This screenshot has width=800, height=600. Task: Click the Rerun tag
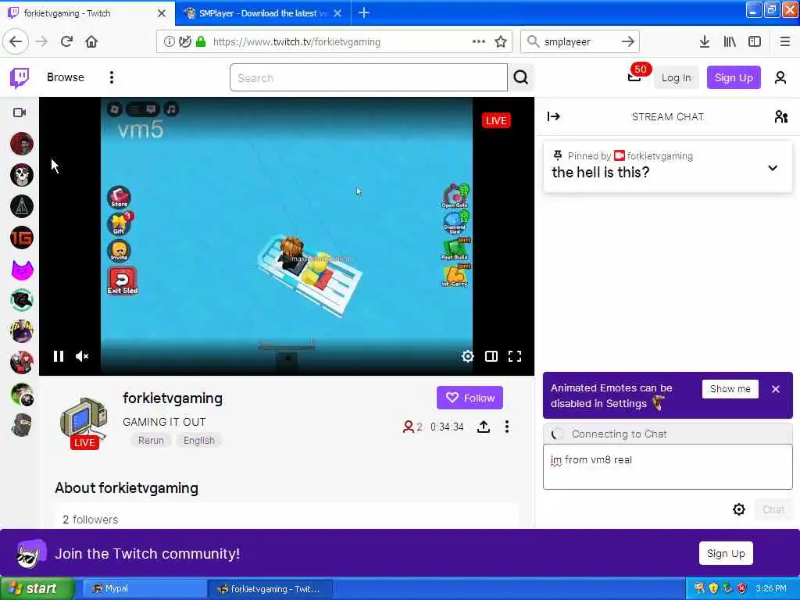[151, 441]
